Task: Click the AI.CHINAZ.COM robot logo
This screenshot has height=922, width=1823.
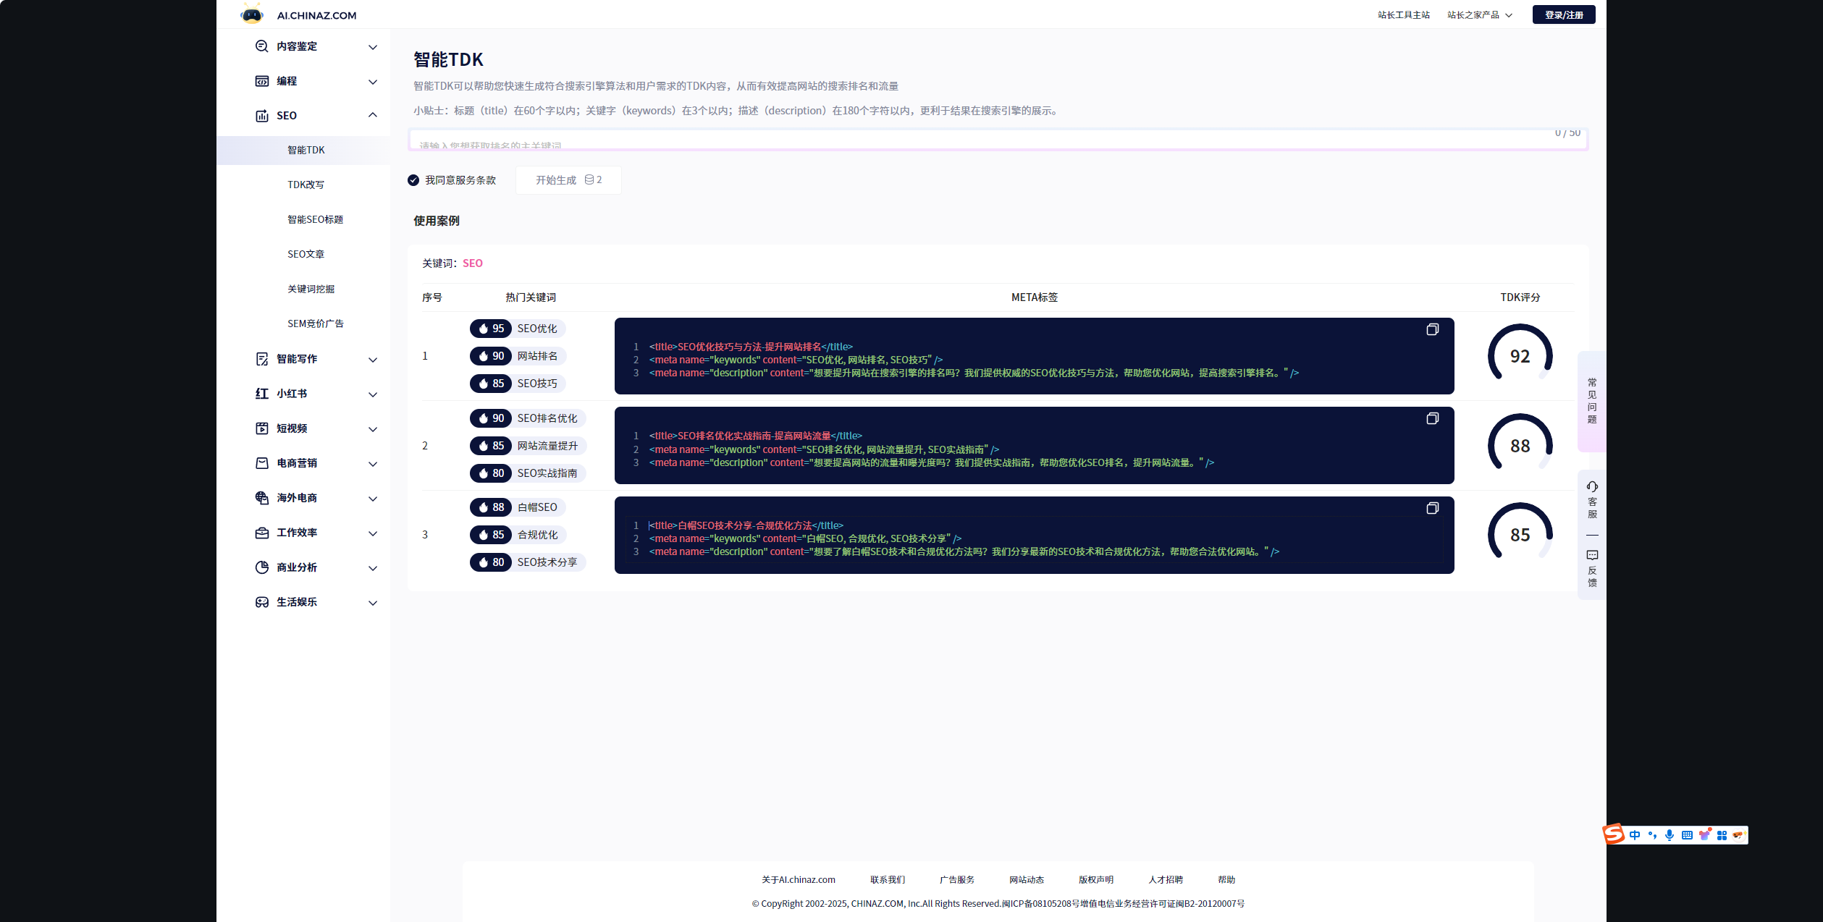Action: tap(252, 14)
